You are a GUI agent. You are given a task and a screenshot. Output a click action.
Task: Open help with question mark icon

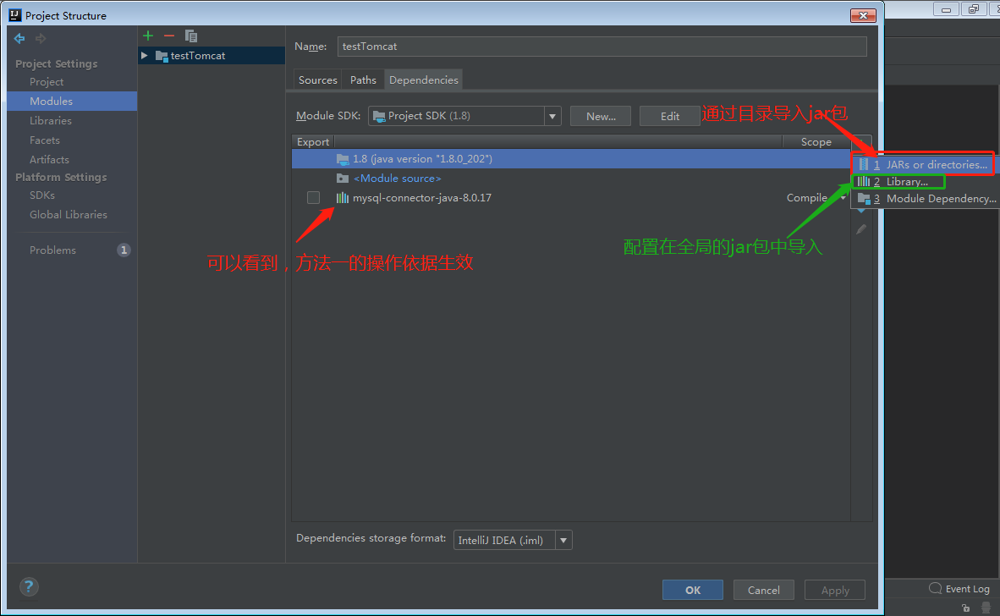pos(29,586)
